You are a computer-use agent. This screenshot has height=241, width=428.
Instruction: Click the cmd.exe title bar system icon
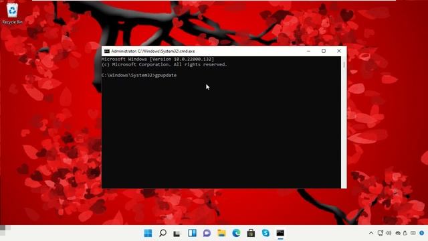[107, 51]
